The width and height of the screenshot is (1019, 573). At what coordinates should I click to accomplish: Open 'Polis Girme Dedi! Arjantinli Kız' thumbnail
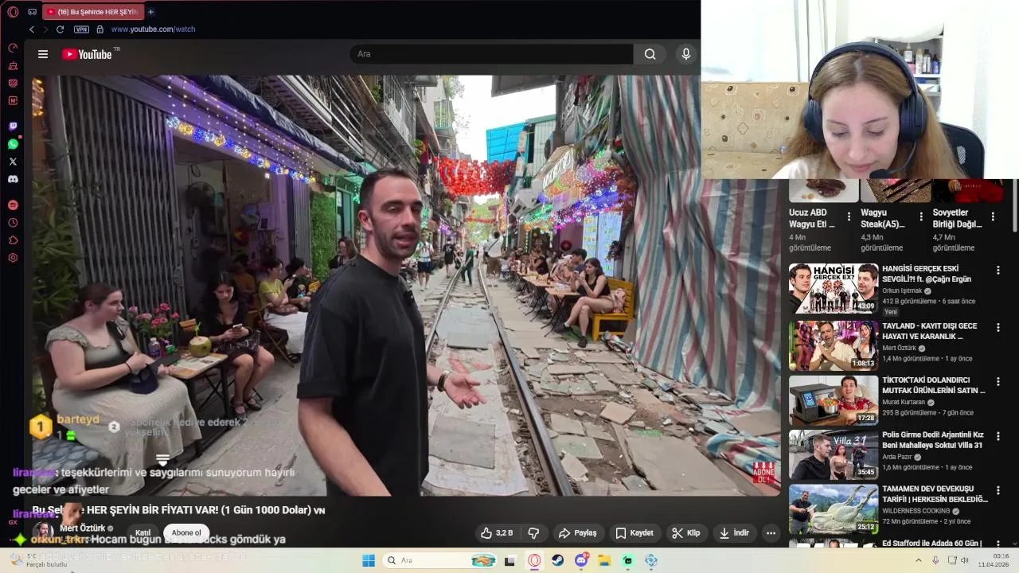pos(834,455)
